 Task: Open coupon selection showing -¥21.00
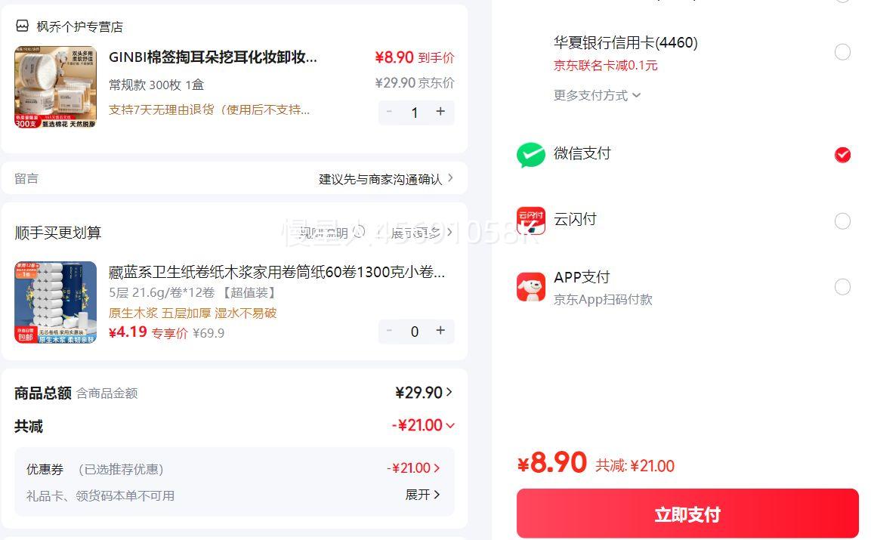pyautogui.click(x=413, y=468)
